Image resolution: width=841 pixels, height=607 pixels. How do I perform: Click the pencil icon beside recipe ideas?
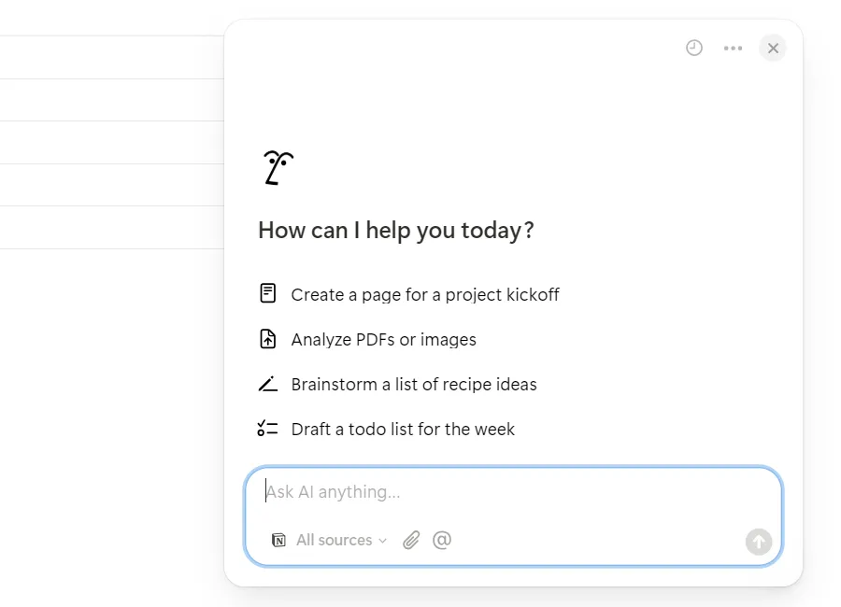(267, 383)
